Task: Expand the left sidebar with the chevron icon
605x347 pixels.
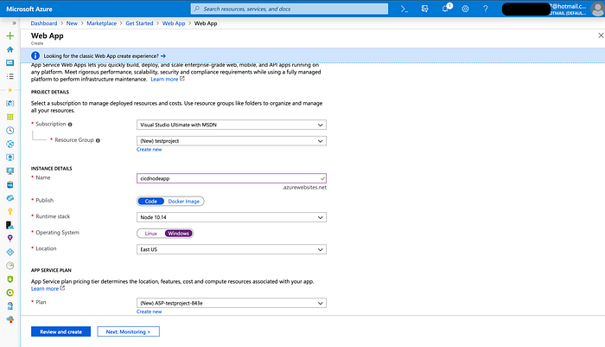Action: point(15,23)
